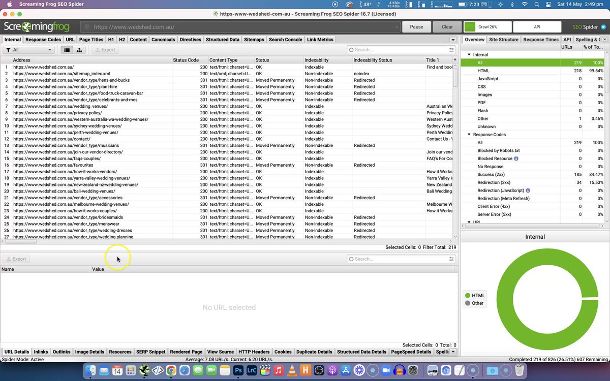Click the API button in toolbar
Screen dimensions: 610x381
pyautogui.click(x=537, y=27)
